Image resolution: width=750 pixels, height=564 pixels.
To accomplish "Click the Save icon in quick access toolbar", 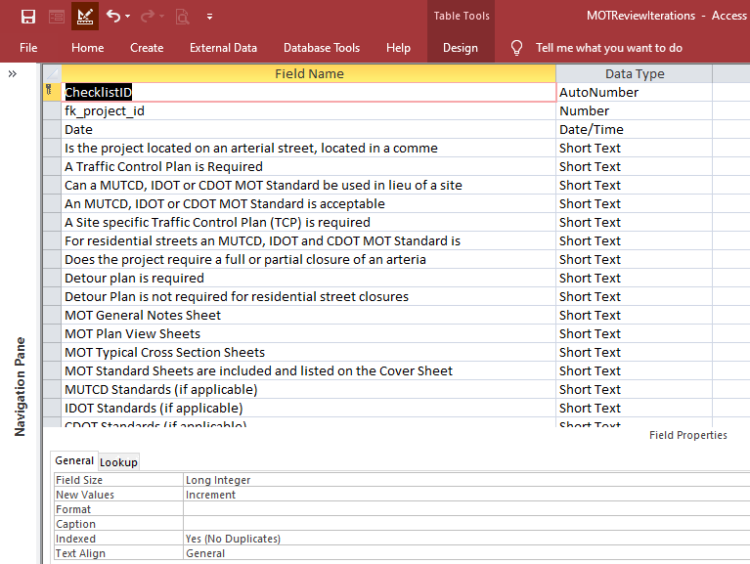I will (x=28, y=17).
